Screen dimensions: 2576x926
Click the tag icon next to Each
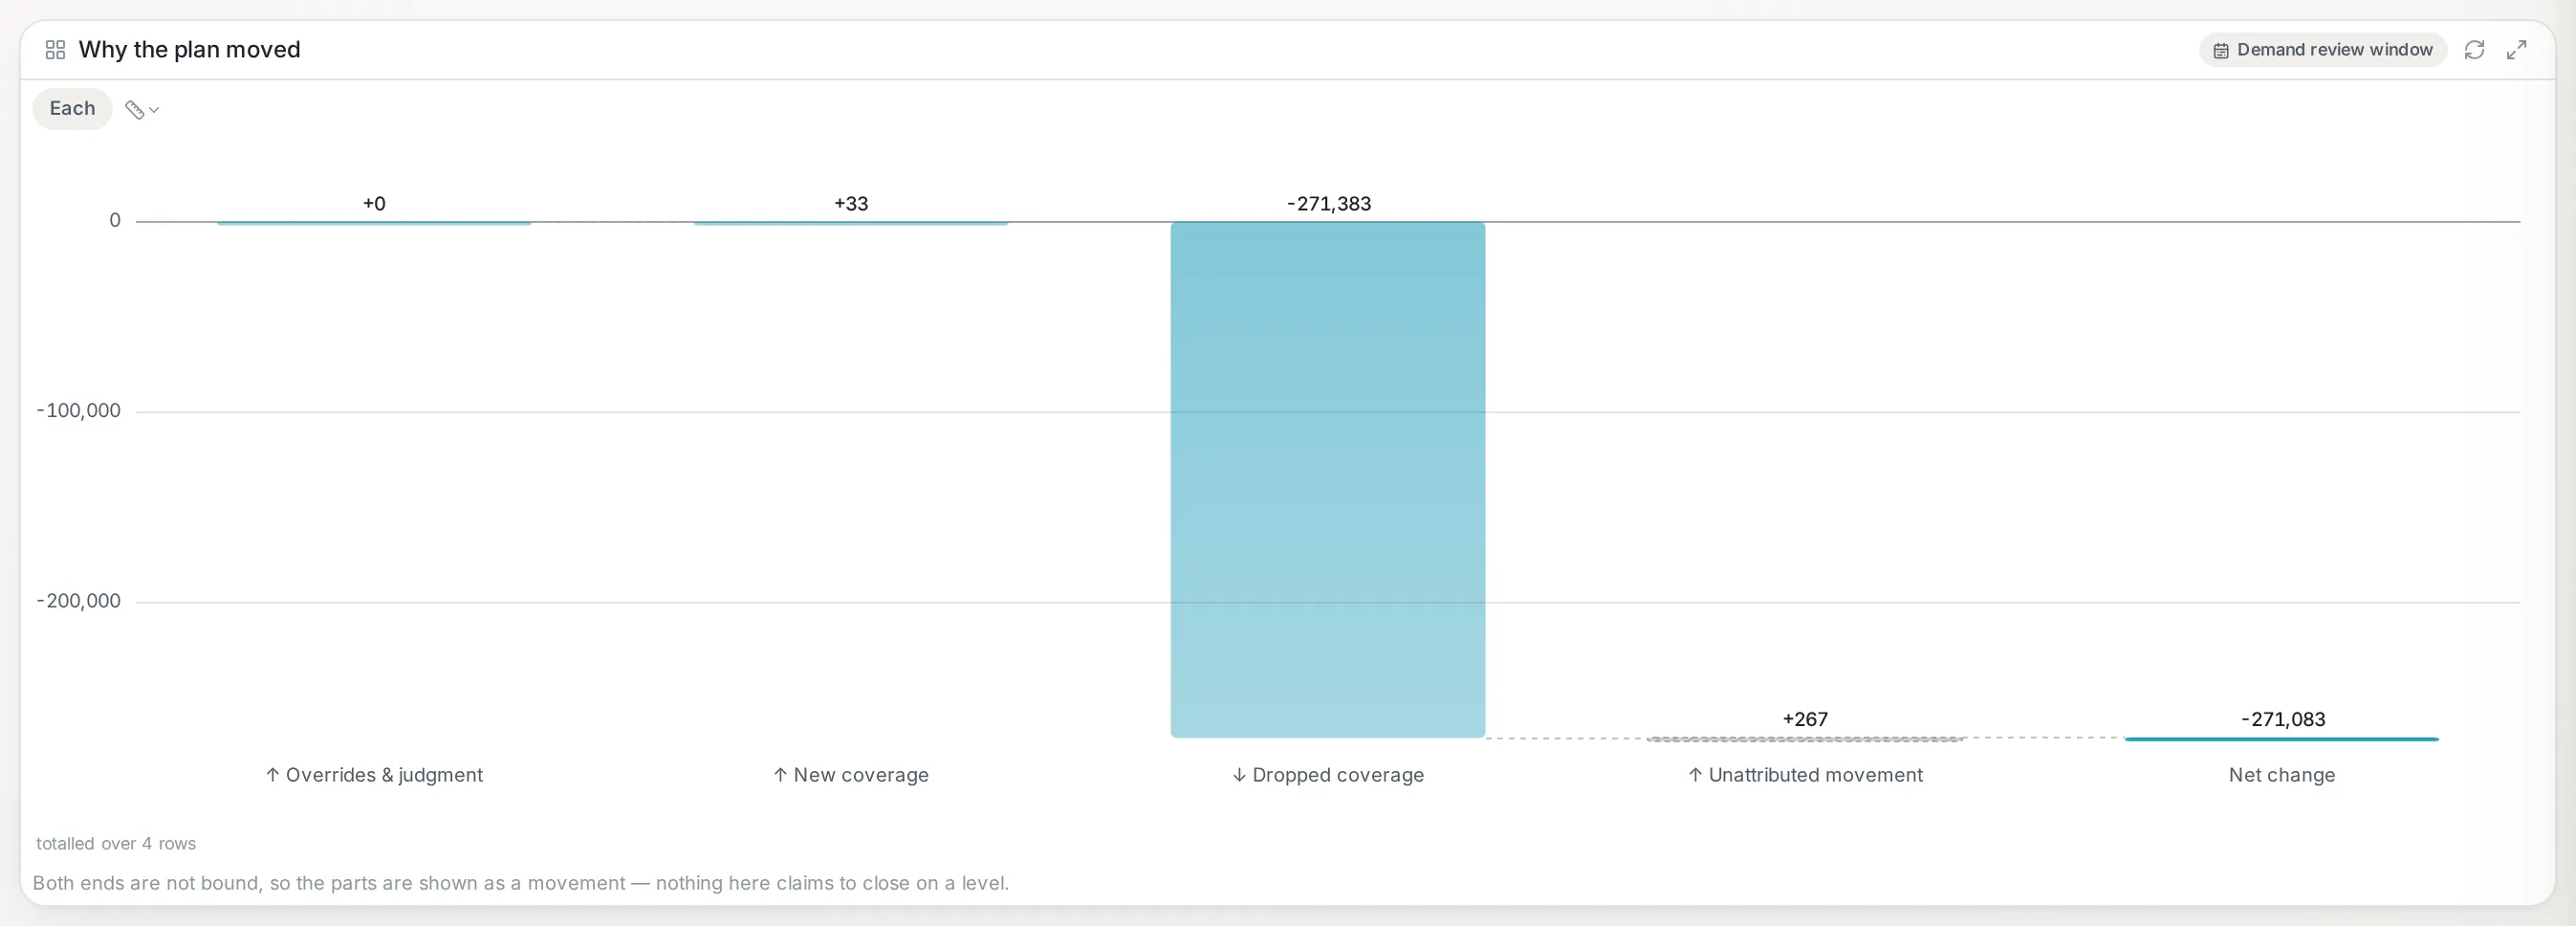pyautogui.click(x=134, y=109)
